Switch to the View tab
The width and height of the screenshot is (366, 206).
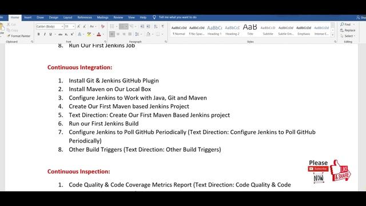click(x=131, y=17)
